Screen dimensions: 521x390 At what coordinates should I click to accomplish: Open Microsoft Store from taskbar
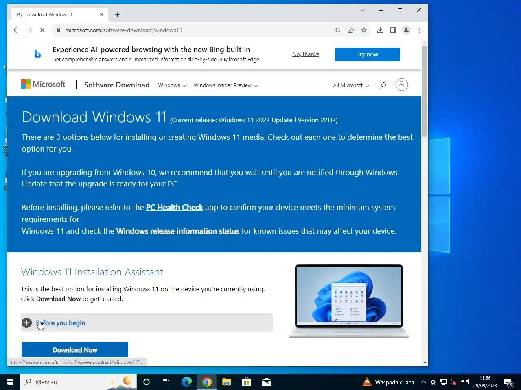pos(246,382)
